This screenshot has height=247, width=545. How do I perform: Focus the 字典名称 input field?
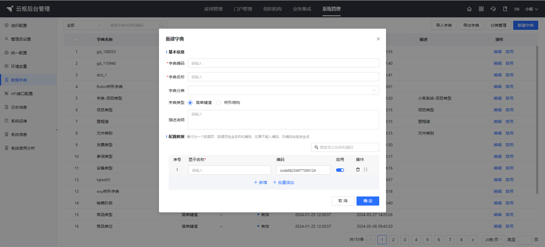283,77
